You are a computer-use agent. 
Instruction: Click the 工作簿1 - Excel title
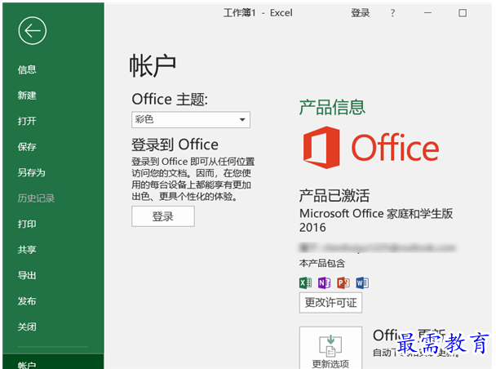click(x=258, y=13)
